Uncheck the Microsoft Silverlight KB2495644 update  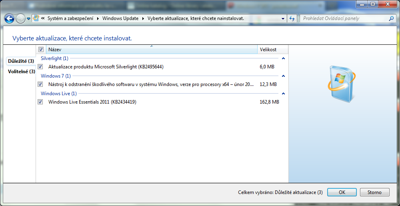(40, 67)
